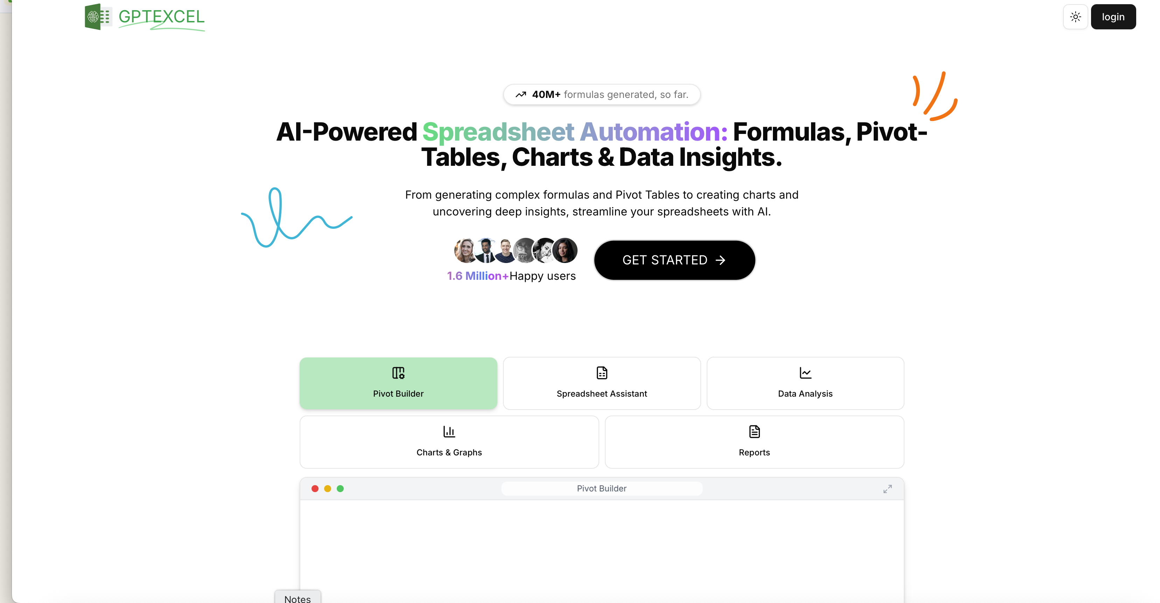The width and height of the screenshot is (1160, 603).
Task: Switch to the Charts & Graphs tab
Action: [x=449, y=442]
